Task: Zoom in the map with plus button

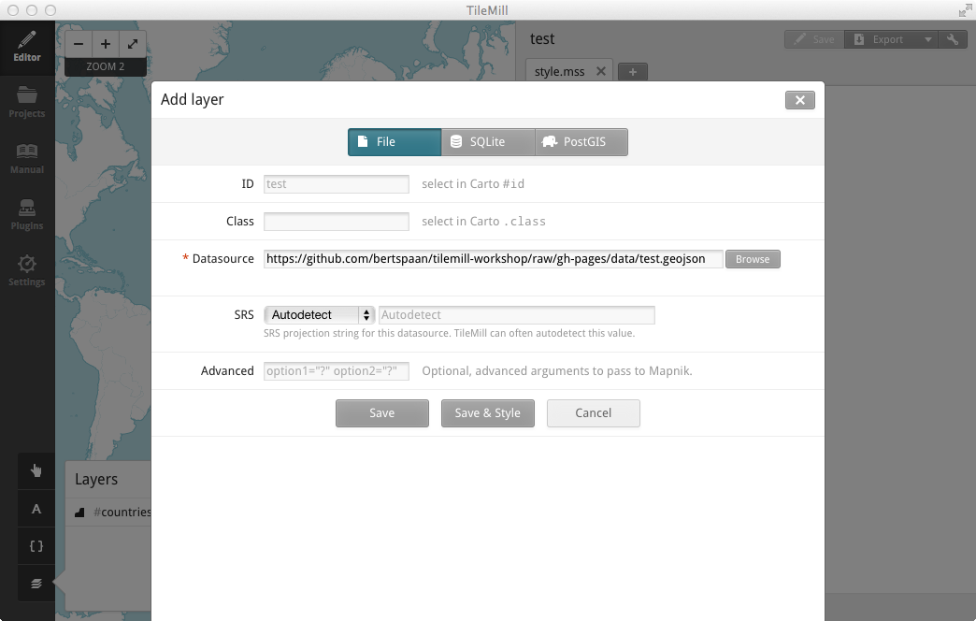Action: (x=106, y=44)
